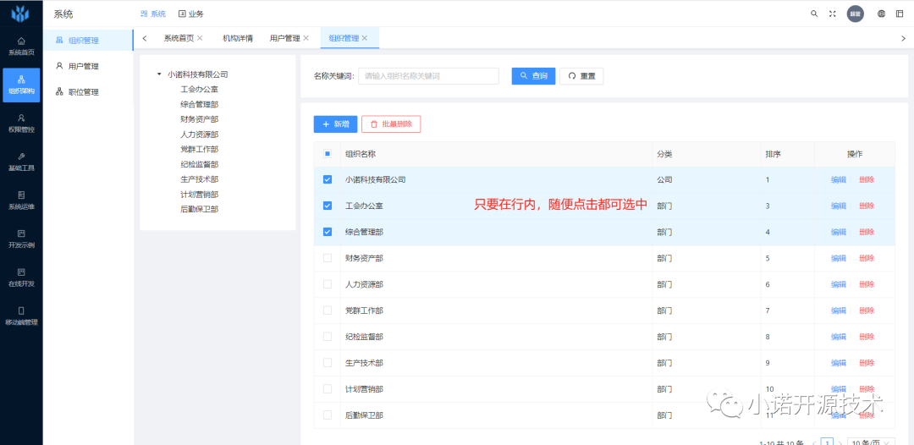Edit the 财务资产部 row
The image size is (914, 445).
click(x=838, y=258)
